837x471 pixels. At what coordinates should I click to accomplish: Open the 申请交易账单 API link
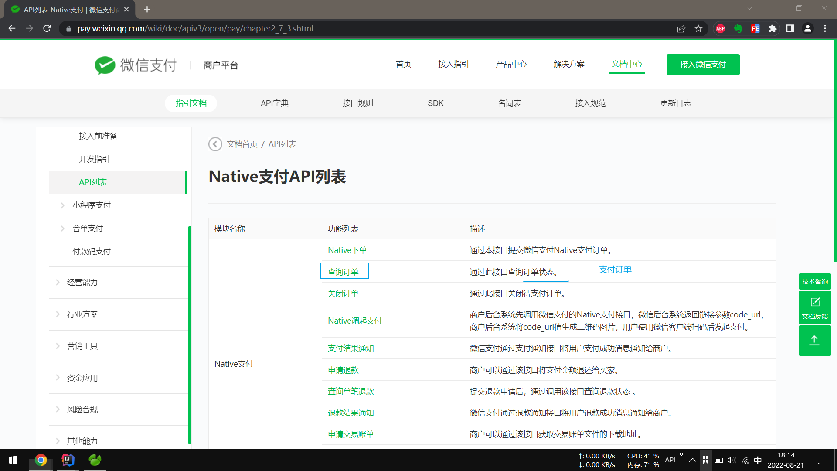coord(350,434)
